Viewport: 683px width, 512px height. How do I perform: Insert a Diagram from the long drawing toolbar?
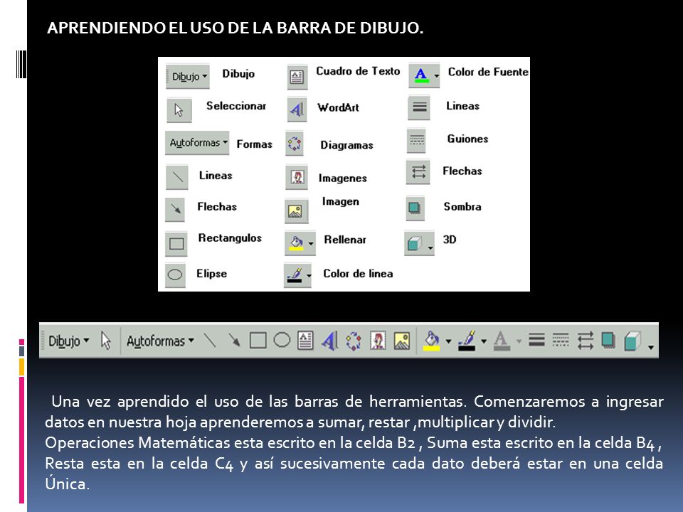tap(354, 341)
